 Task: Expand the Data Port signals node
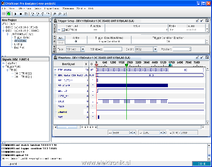click(x=3, y=63)
